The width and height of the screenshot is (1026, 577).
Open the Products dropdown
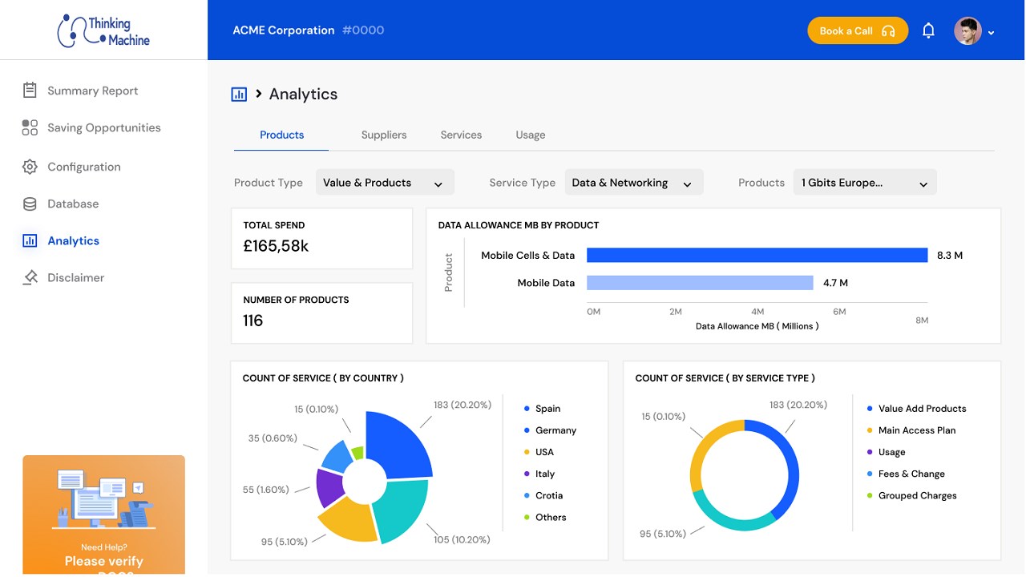click(865, 183)
